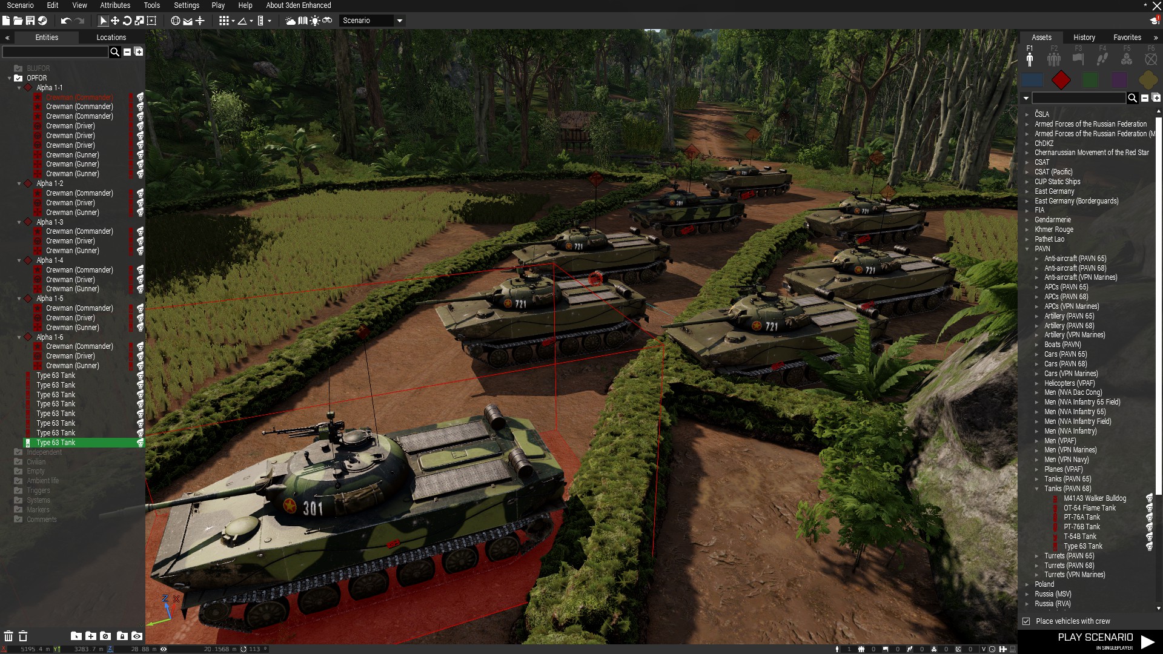Expand the Khmer Rouge faction
The image size is (1163, 654).
(x=1027, y=230)
